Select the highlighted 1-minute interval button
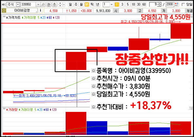The width and height of the screenshot is (194, 137). (117, 5)
